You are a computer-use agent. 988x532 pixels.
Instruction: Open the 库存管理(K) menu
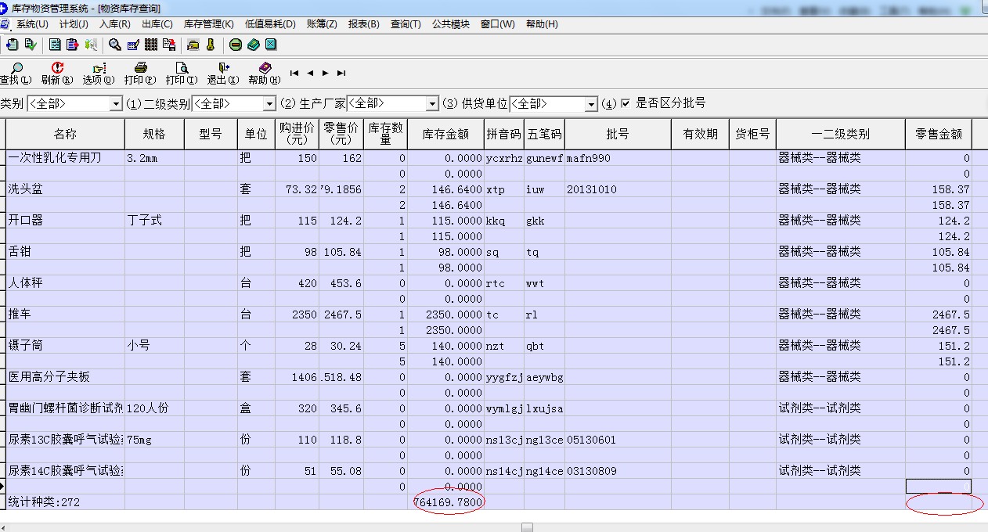[208, 24]
